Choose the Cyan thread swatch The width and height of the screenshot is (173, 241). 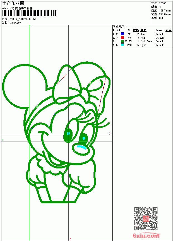pos(122,45)
